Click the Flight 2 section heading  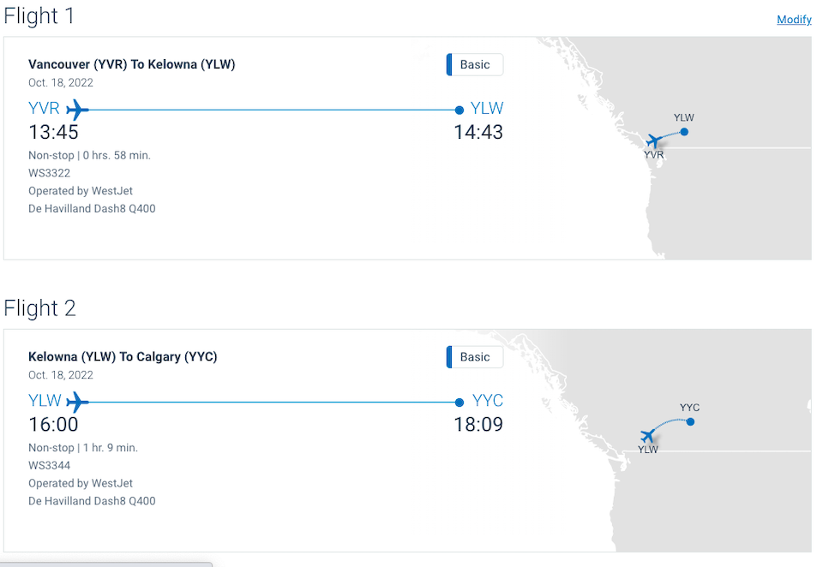pyautogui.click(x=40, y=308)
